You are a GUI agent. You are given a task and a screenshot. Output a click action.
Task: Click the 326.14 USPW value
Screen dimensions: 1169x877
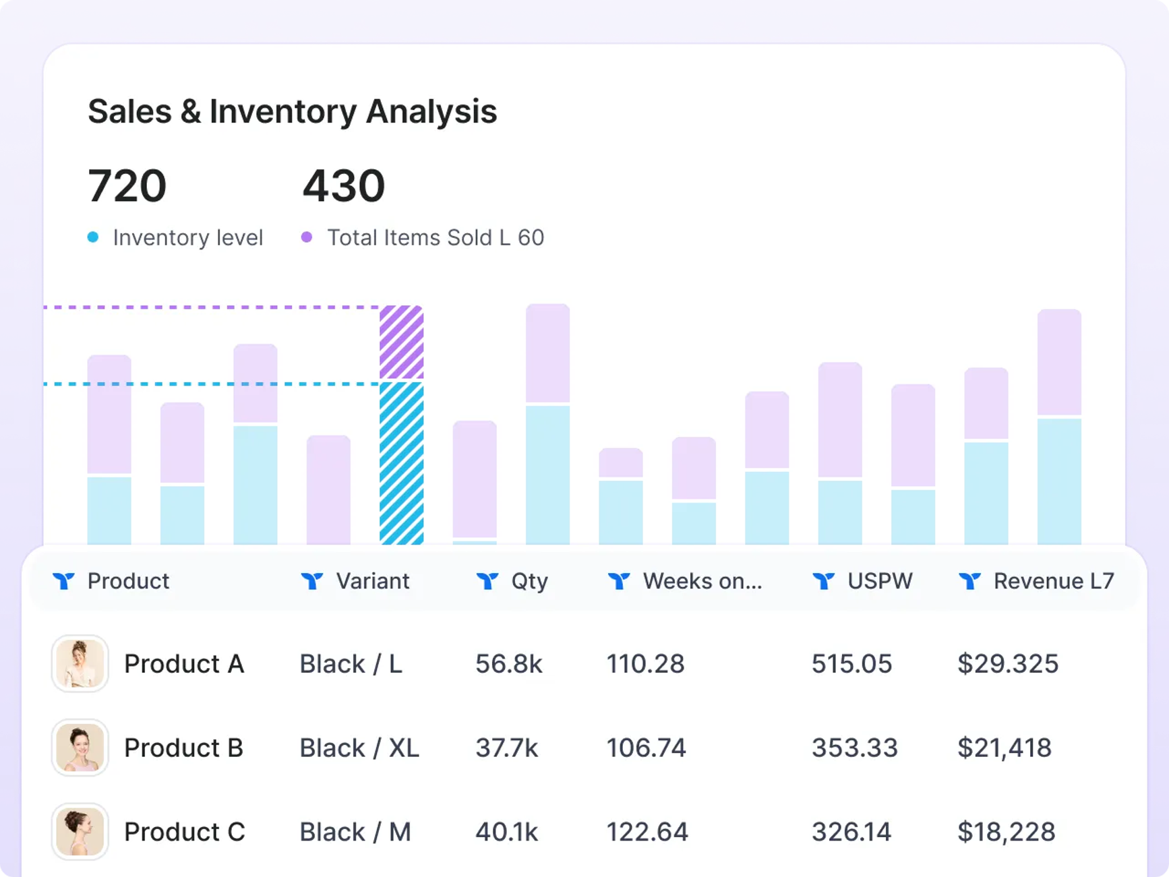(x=851, y=832)
